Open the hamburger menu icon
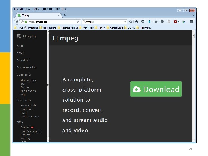 coord(192,21)
